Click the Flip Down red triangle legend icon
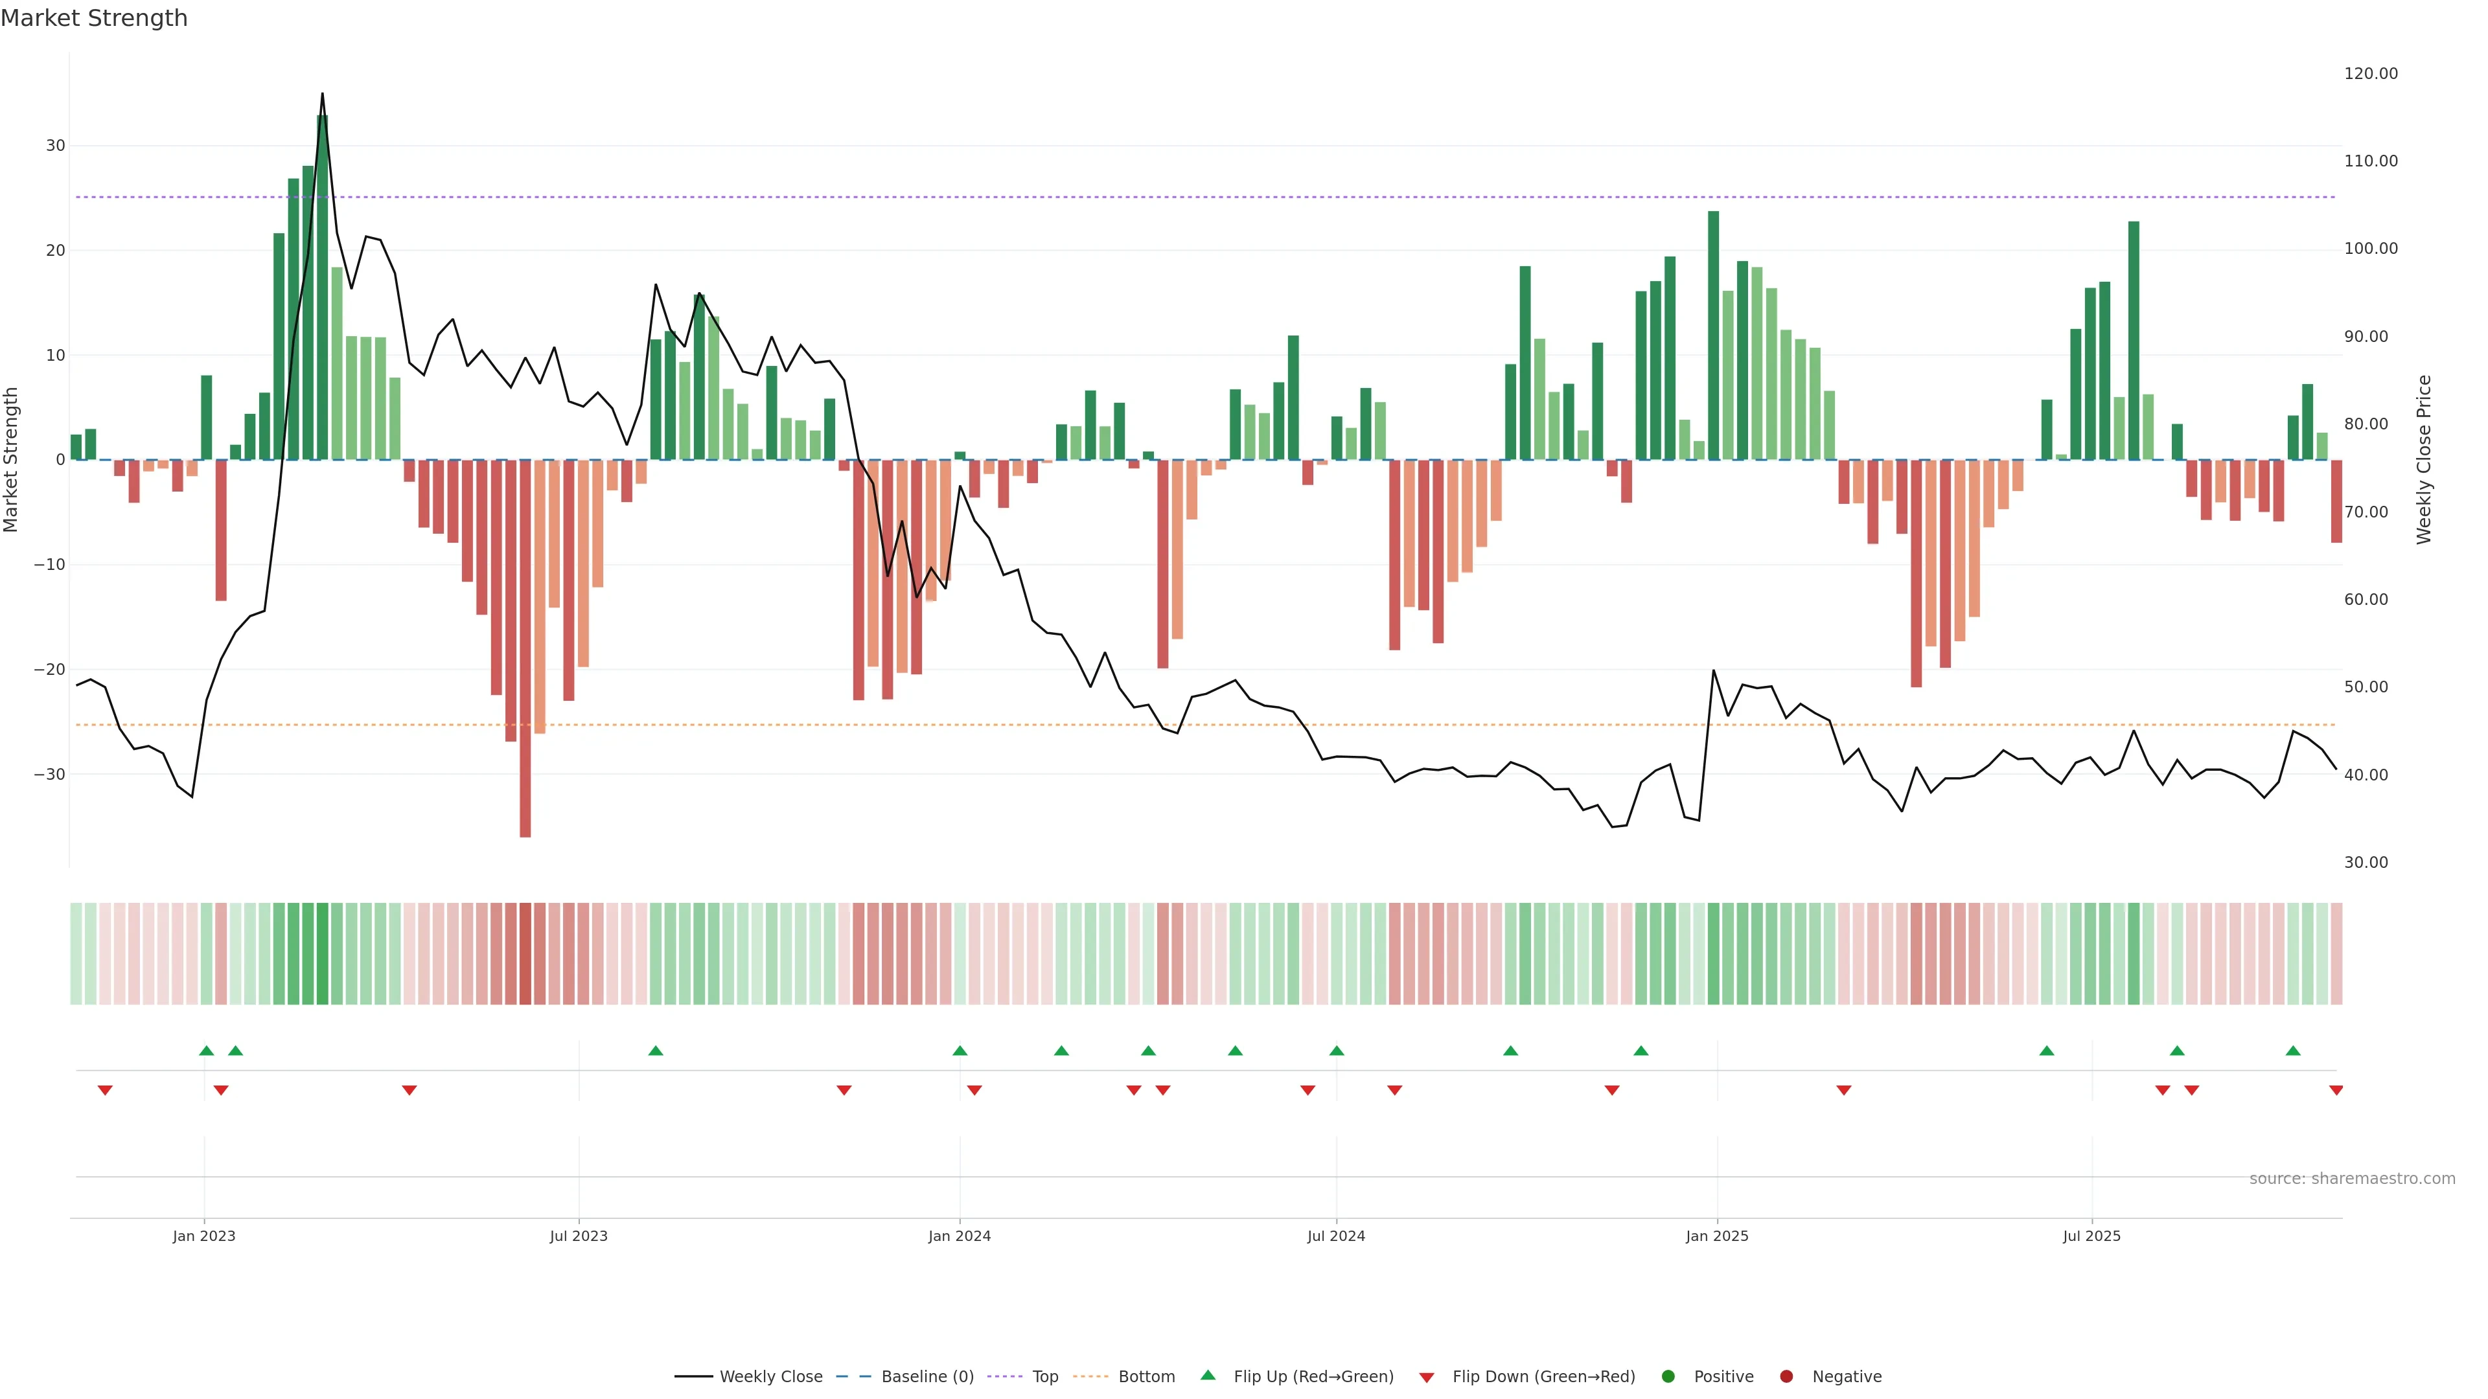 point(1427,1377)
